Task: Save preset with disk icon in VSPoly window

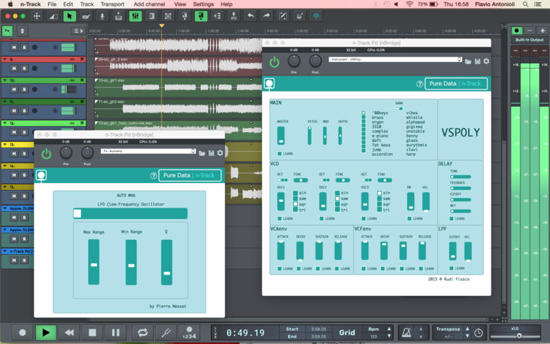Action: click(x=477, y=61)
